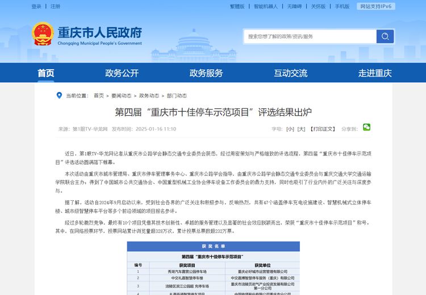The width and height of the screenshot is (426, 295).
Task: Click the search magnifier button
Action: [385, 36]
